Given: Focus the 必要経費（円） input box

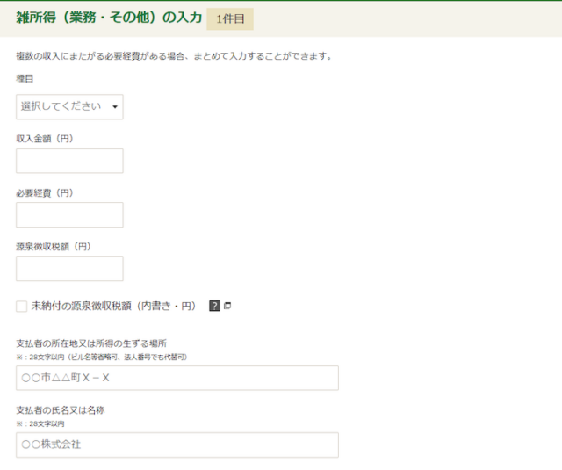Looking at the screenshot, I should point(69,214).
